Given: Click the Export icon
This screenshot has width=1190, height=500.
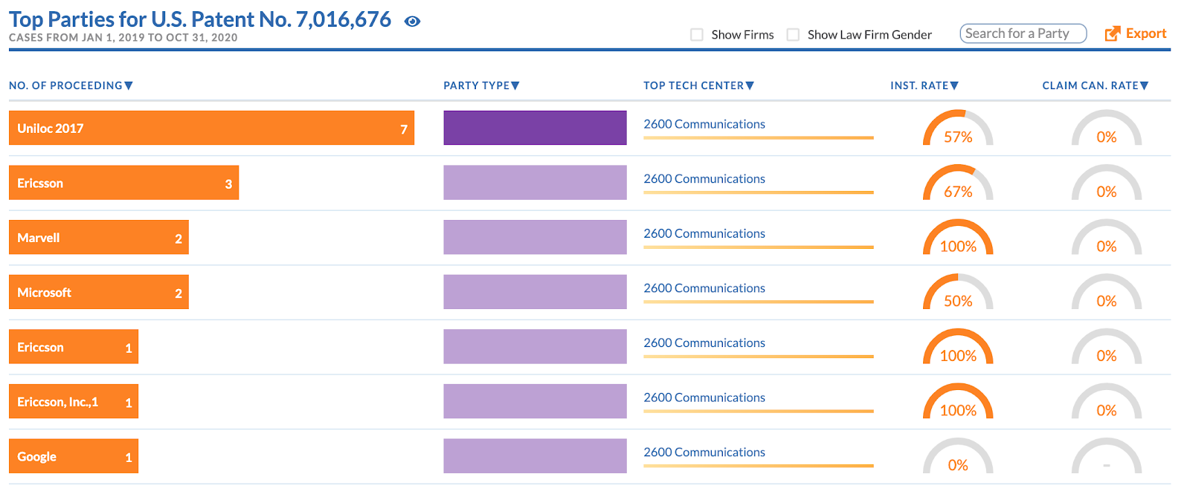Looking at the screenshot, I should pos(1112,33).
